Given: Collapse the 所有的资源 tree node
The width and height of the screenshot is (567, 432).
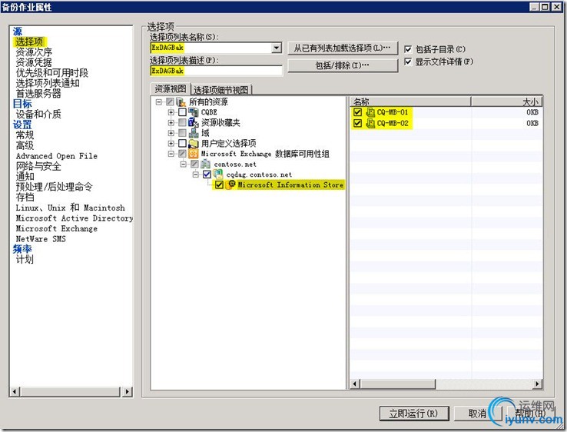Looking at the screenshot, I should point(159,102).
